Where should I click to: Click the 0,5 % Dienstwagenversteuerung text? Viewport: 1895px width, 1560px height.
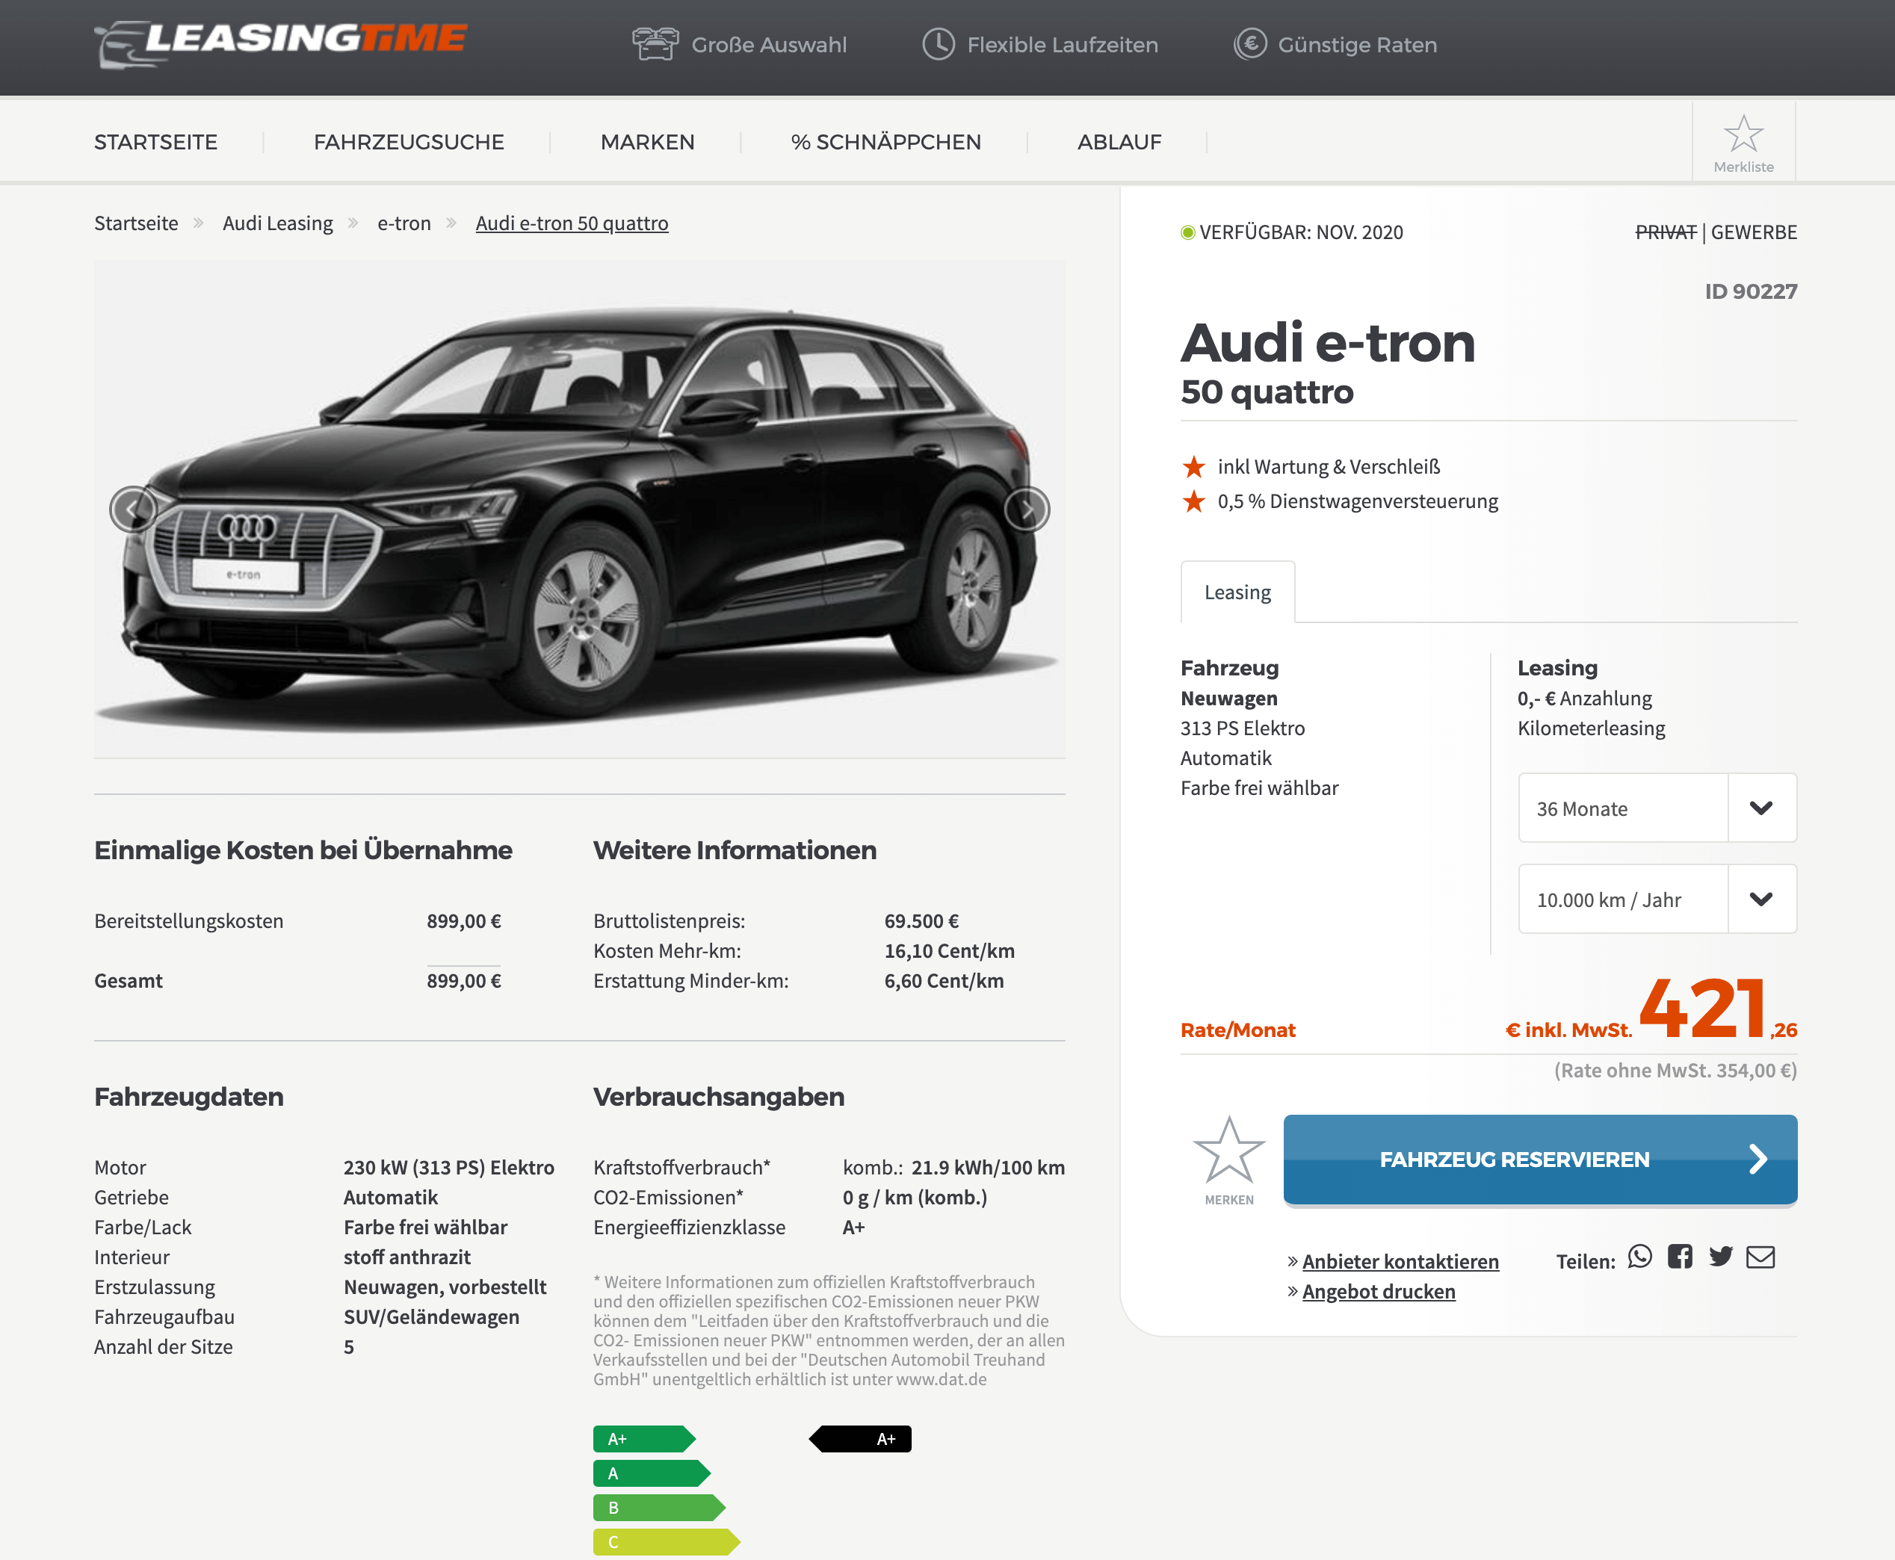[1358, 501]
